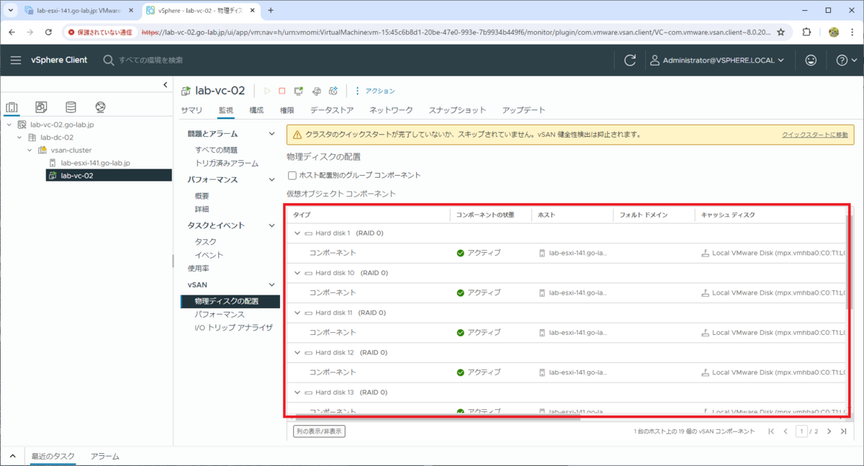
Task: Take a snapshot of the VM
Action: (333, 91)
